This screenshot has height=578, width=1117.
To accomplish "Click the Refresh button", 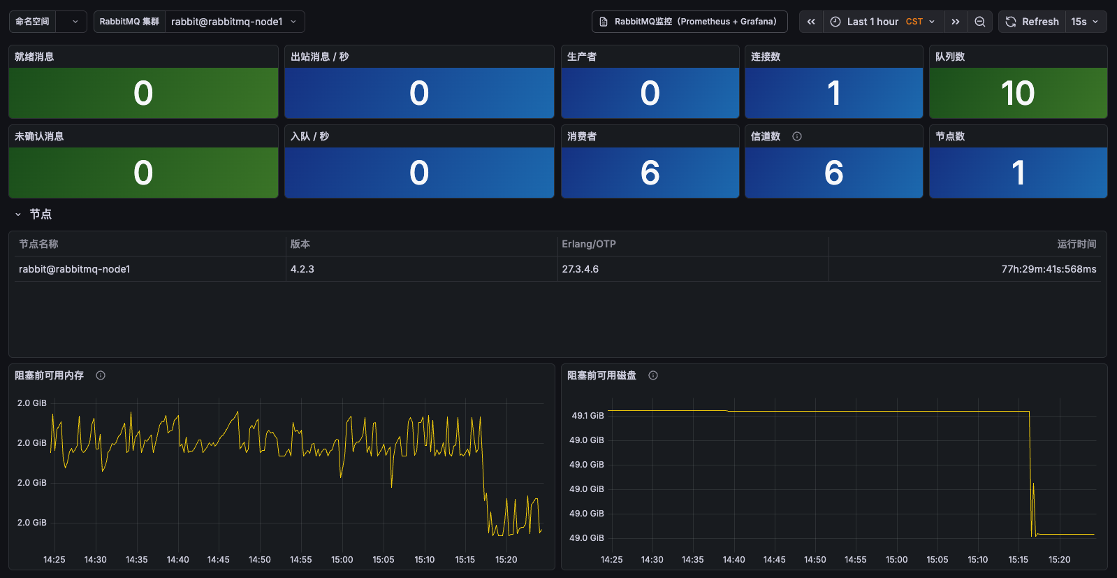I will pos(1032,22).
